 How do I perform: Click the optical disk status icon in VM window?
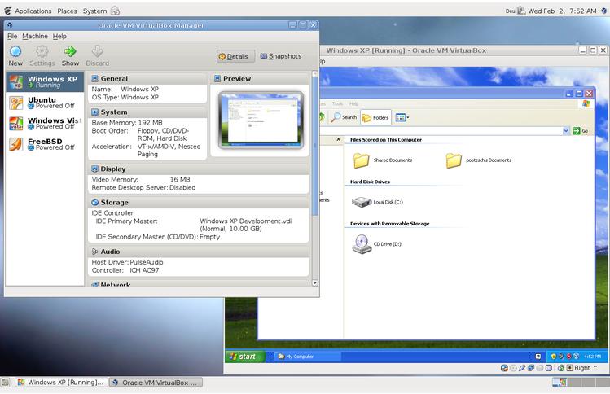click(x=513, y=368)
